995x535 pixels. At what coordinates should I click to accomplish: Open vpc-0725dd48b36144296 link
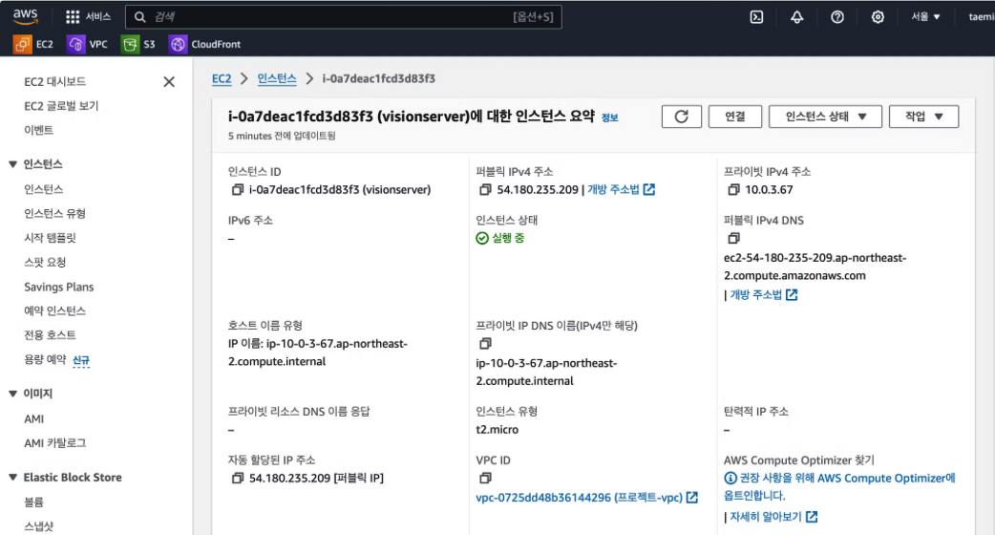tap(587, 498)
